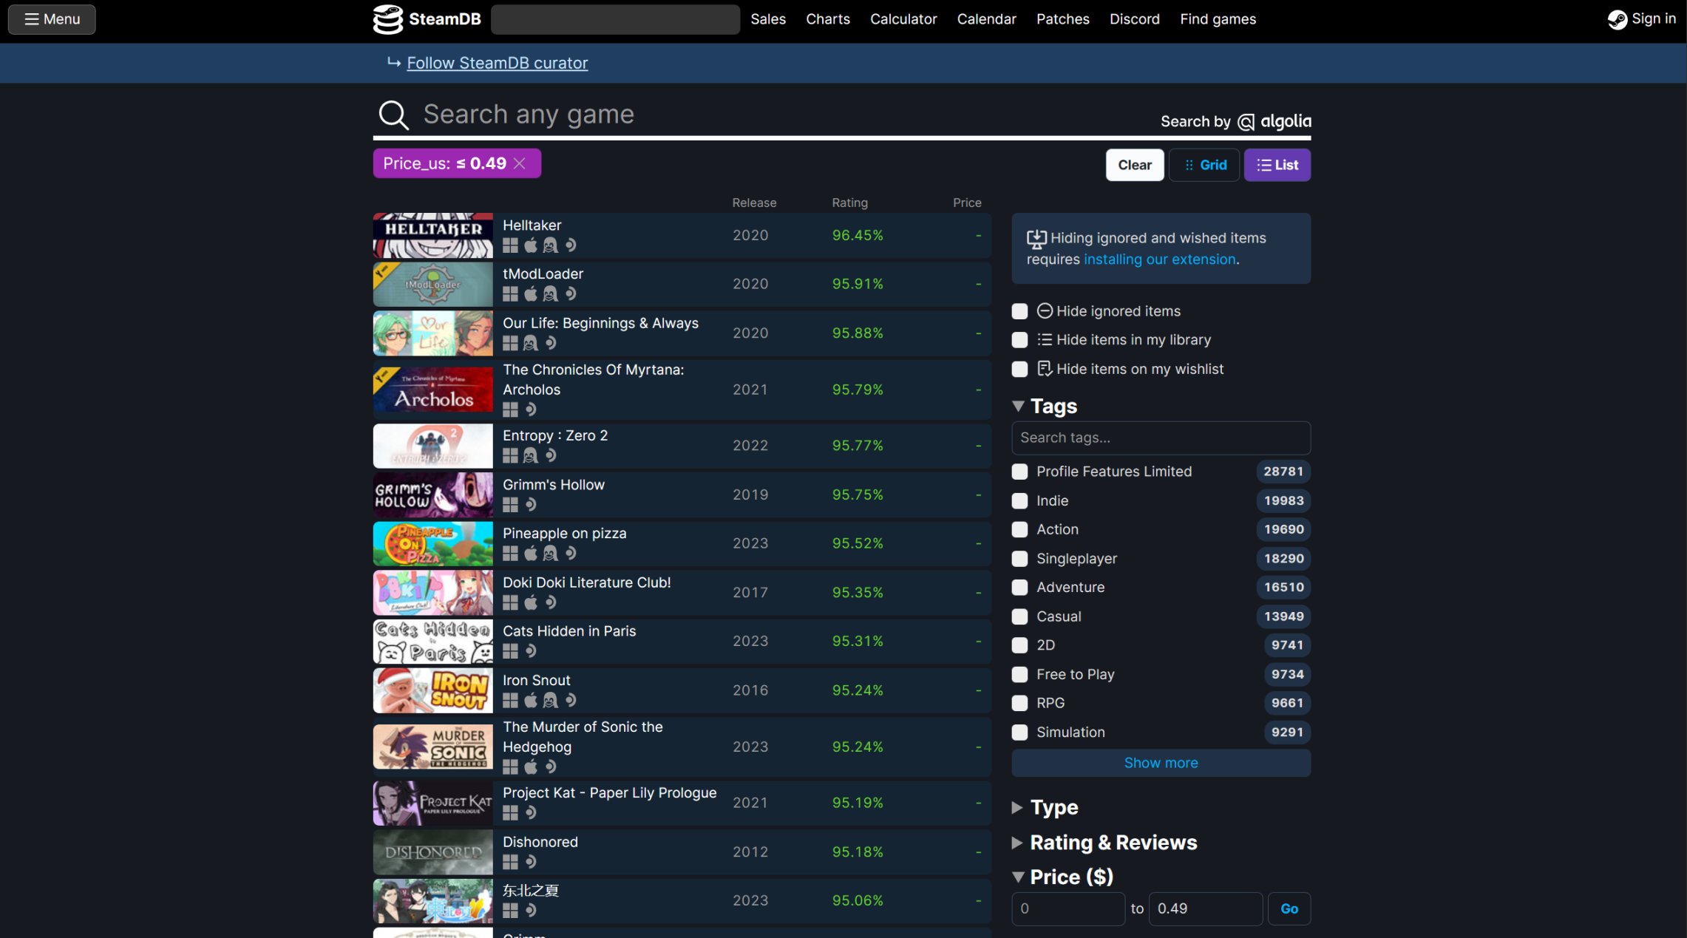Check the Free to Play tag
Screen dimensions: 1687x938
(1019, 674)
